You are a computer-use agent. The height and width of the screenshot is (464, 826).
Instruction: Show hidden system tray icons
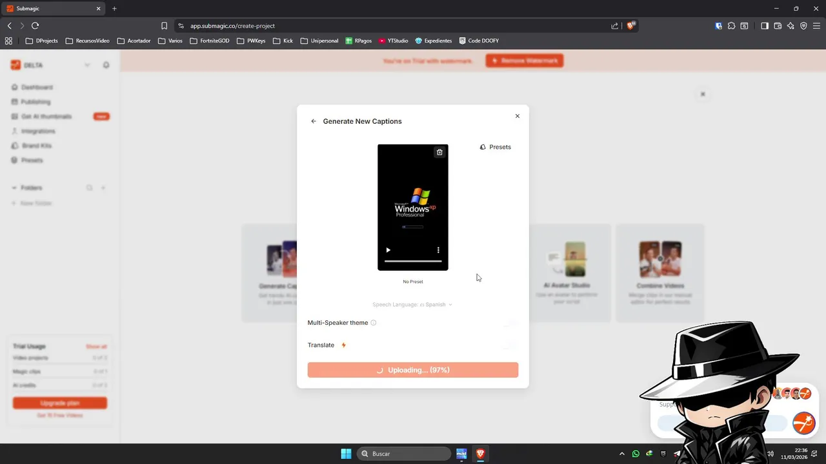pos(622,454)
